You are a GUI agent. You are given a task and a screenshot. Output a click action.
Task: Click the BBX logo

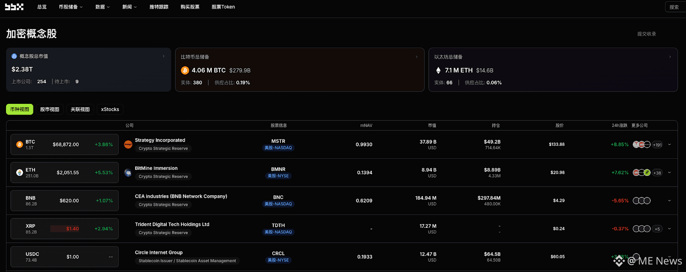coord(14,7)
